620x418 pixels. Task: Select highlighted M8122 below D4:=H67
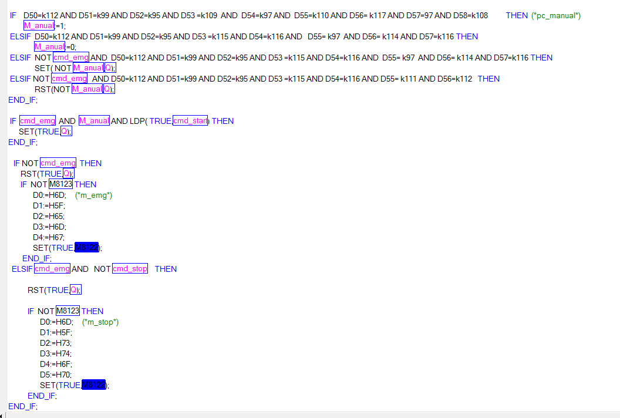87,248
